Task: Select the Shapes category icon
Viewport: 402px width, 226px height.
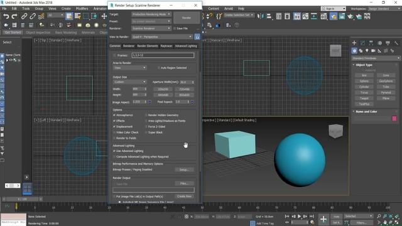Action: click(x=361, y=51)
